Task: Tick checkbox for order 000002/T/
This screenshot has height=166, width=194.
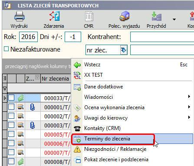Action: point(11,116)
